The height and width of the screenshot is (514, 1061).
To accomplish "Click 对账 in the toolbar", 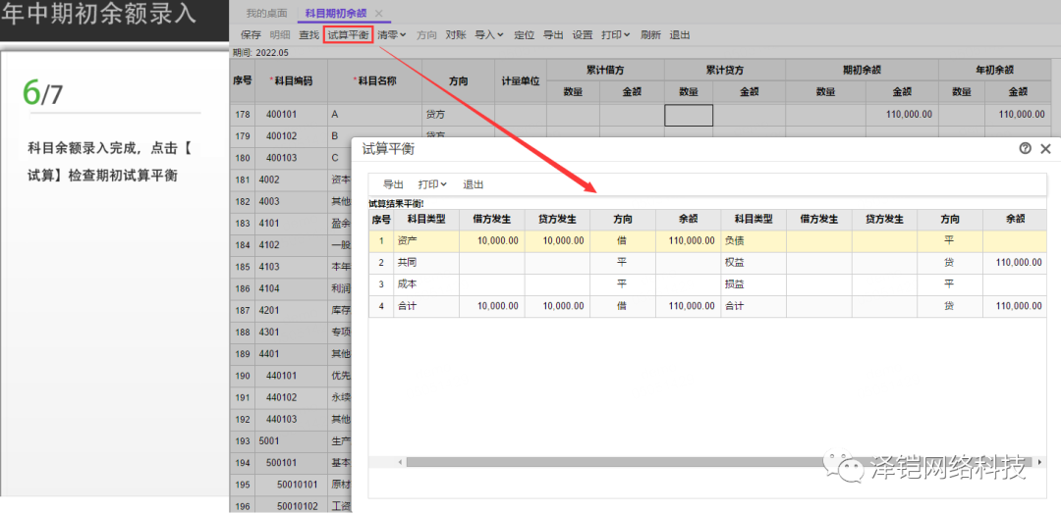I will tap(455, 35).
